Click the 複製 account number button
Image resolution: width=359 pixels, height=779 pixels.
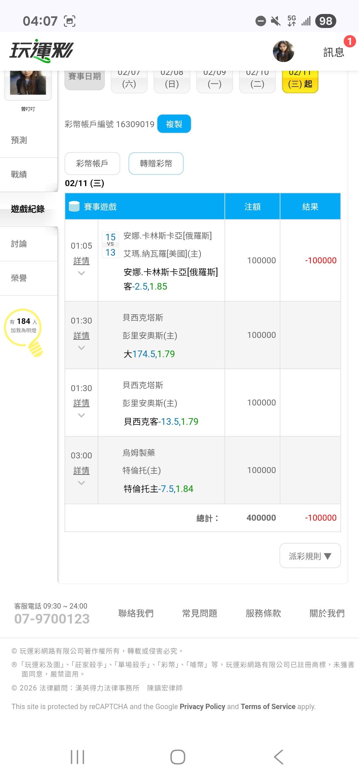[x=174, y=124]
